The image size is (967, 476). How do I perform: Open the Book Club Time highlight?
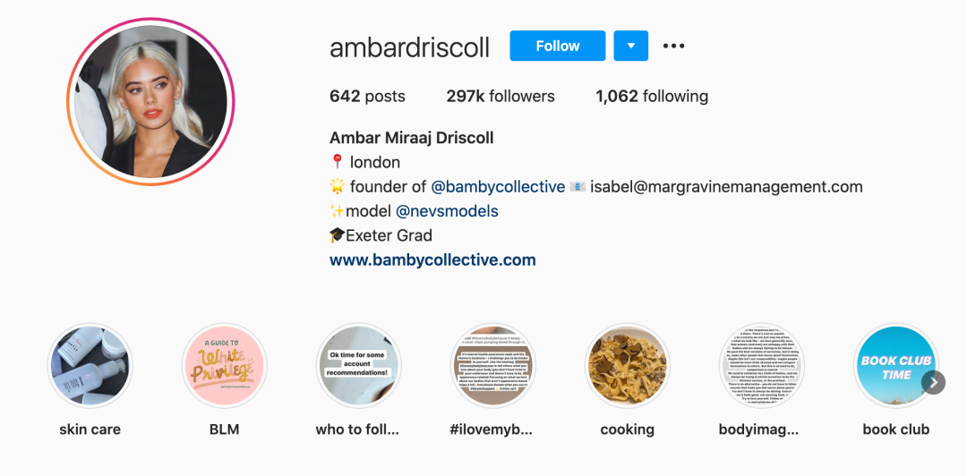[895, 366]
